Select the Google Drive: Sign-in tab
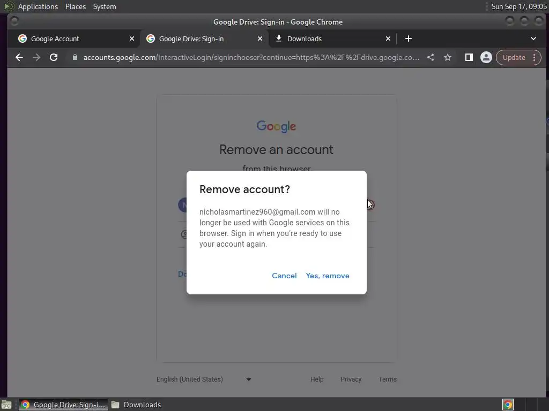 [x=204, y=39]
